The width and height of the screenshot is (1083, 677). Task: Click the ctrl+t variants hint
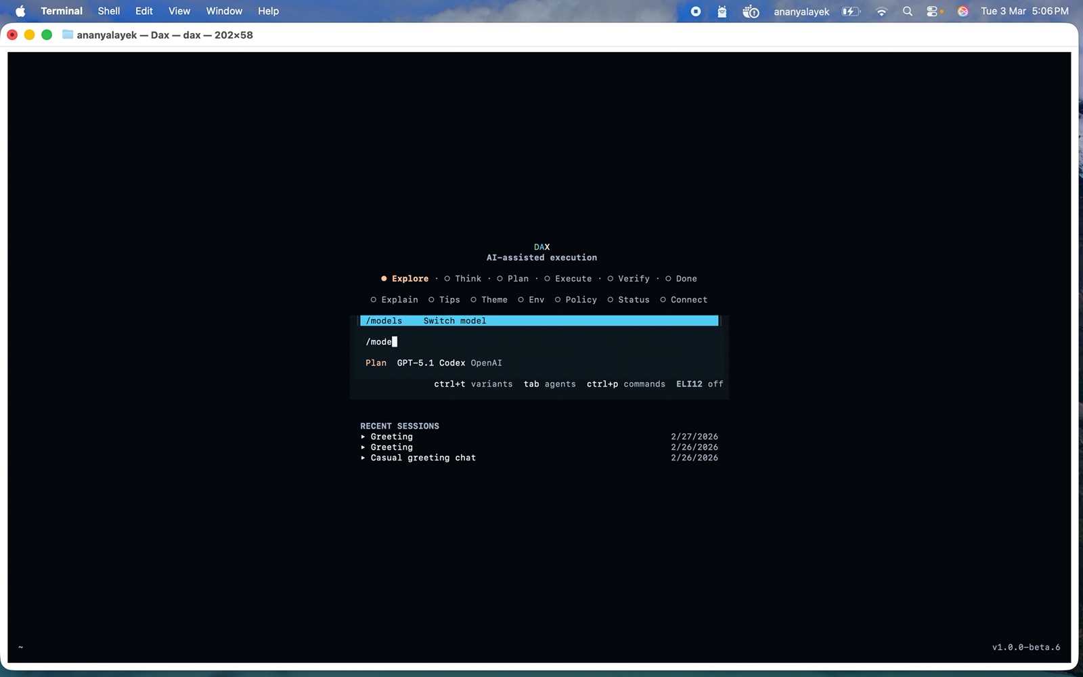473,384
